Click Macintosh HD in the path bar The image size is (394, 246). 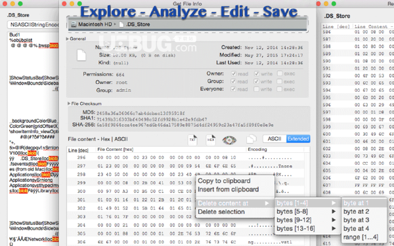[95, 24]
